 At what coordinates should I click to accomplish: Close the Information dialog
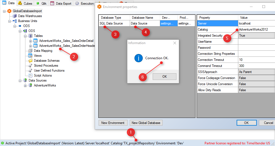175,43
